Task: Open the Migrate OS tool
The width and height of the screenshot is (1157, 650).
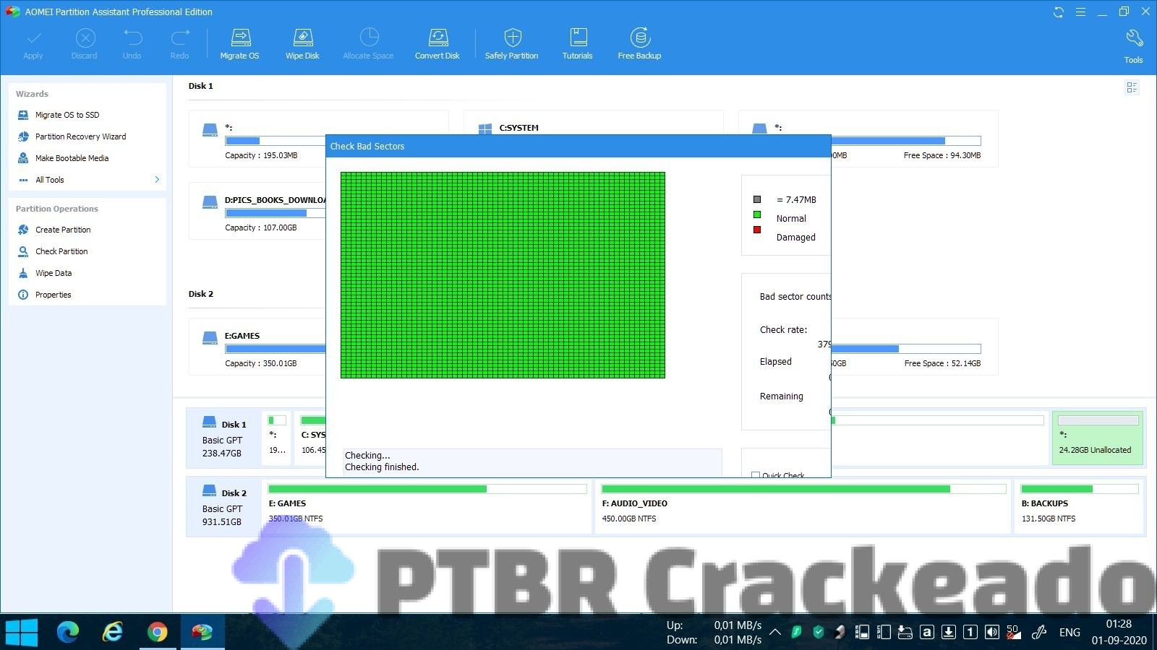Action: [x=240, y=44]
